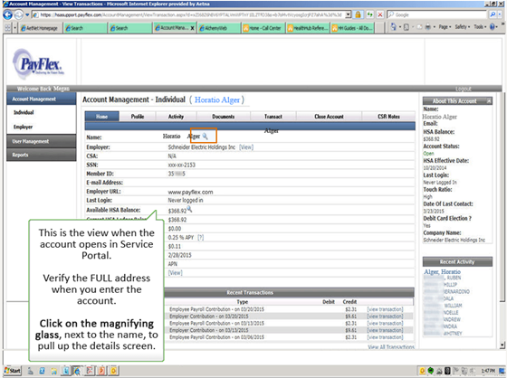The height and width of the screenshot is (378, 507).
Task: Click the collapse icon on About This Account
Action: (x=489, y=101)
